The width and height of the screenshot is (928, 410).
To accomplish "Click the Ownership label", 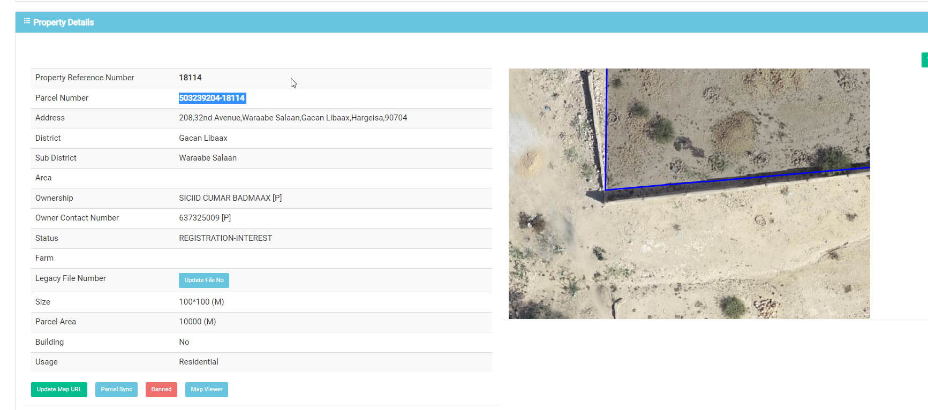I will (x=54, y=198).
